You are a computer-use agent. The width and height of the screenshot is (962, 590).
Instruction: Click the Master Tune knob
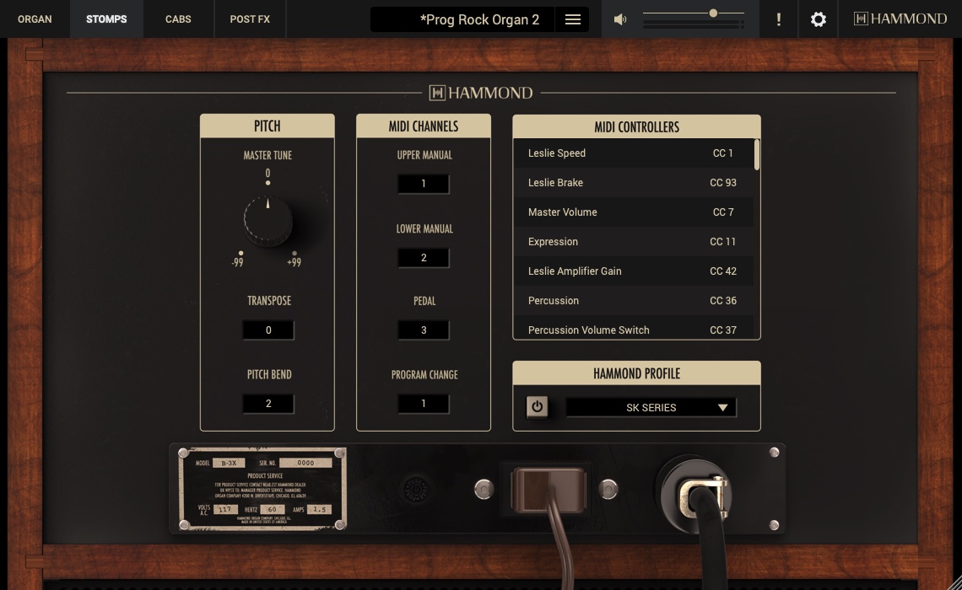pos(268,221)
